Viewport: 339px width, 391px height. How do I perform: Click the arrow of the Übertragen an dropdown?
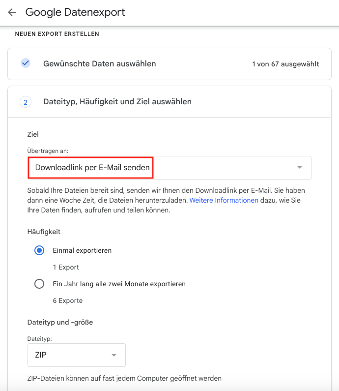click(x=300, y=168)
